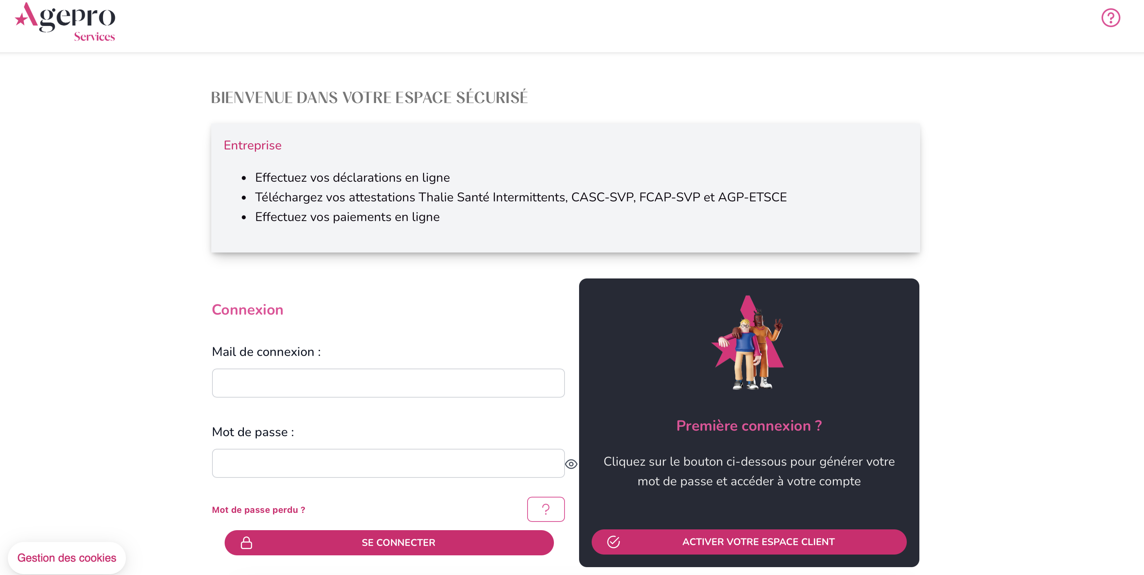Click the padlock icon on Se Connecter

[x=247, y=543]
